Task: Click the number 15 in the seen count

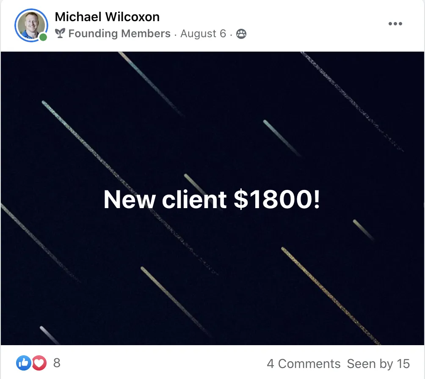Action: pyautogui.click(x=403, y=363)
